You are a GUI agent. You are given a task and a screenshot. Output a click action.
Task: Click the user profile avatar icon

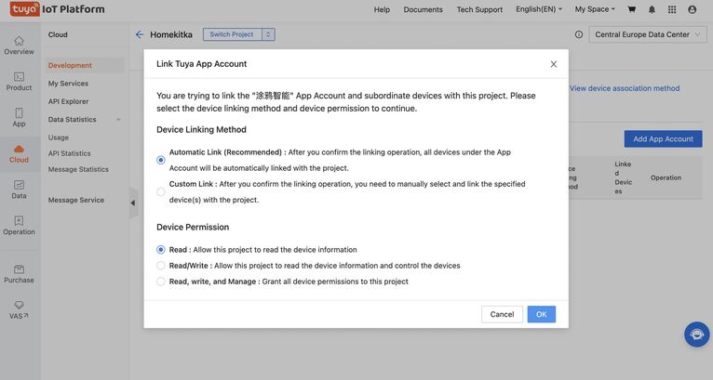coord(692,9)
